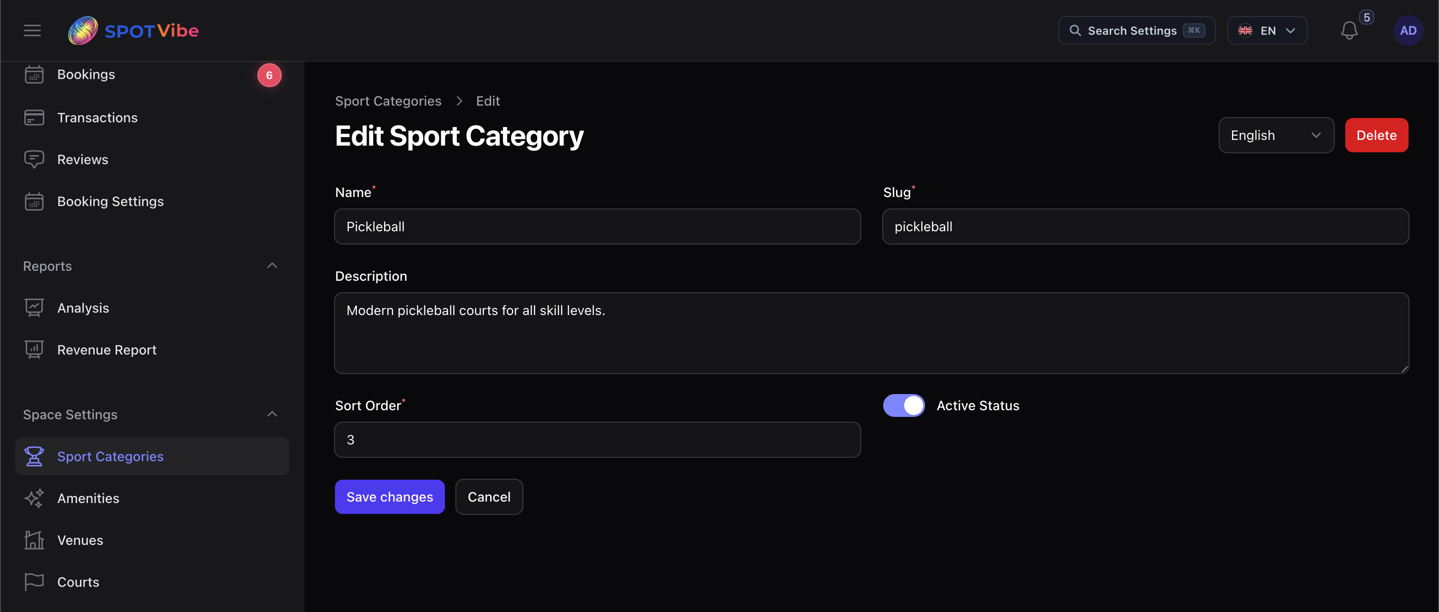Open the Revenue Report

pyautogui.click(x=152, y=350)
